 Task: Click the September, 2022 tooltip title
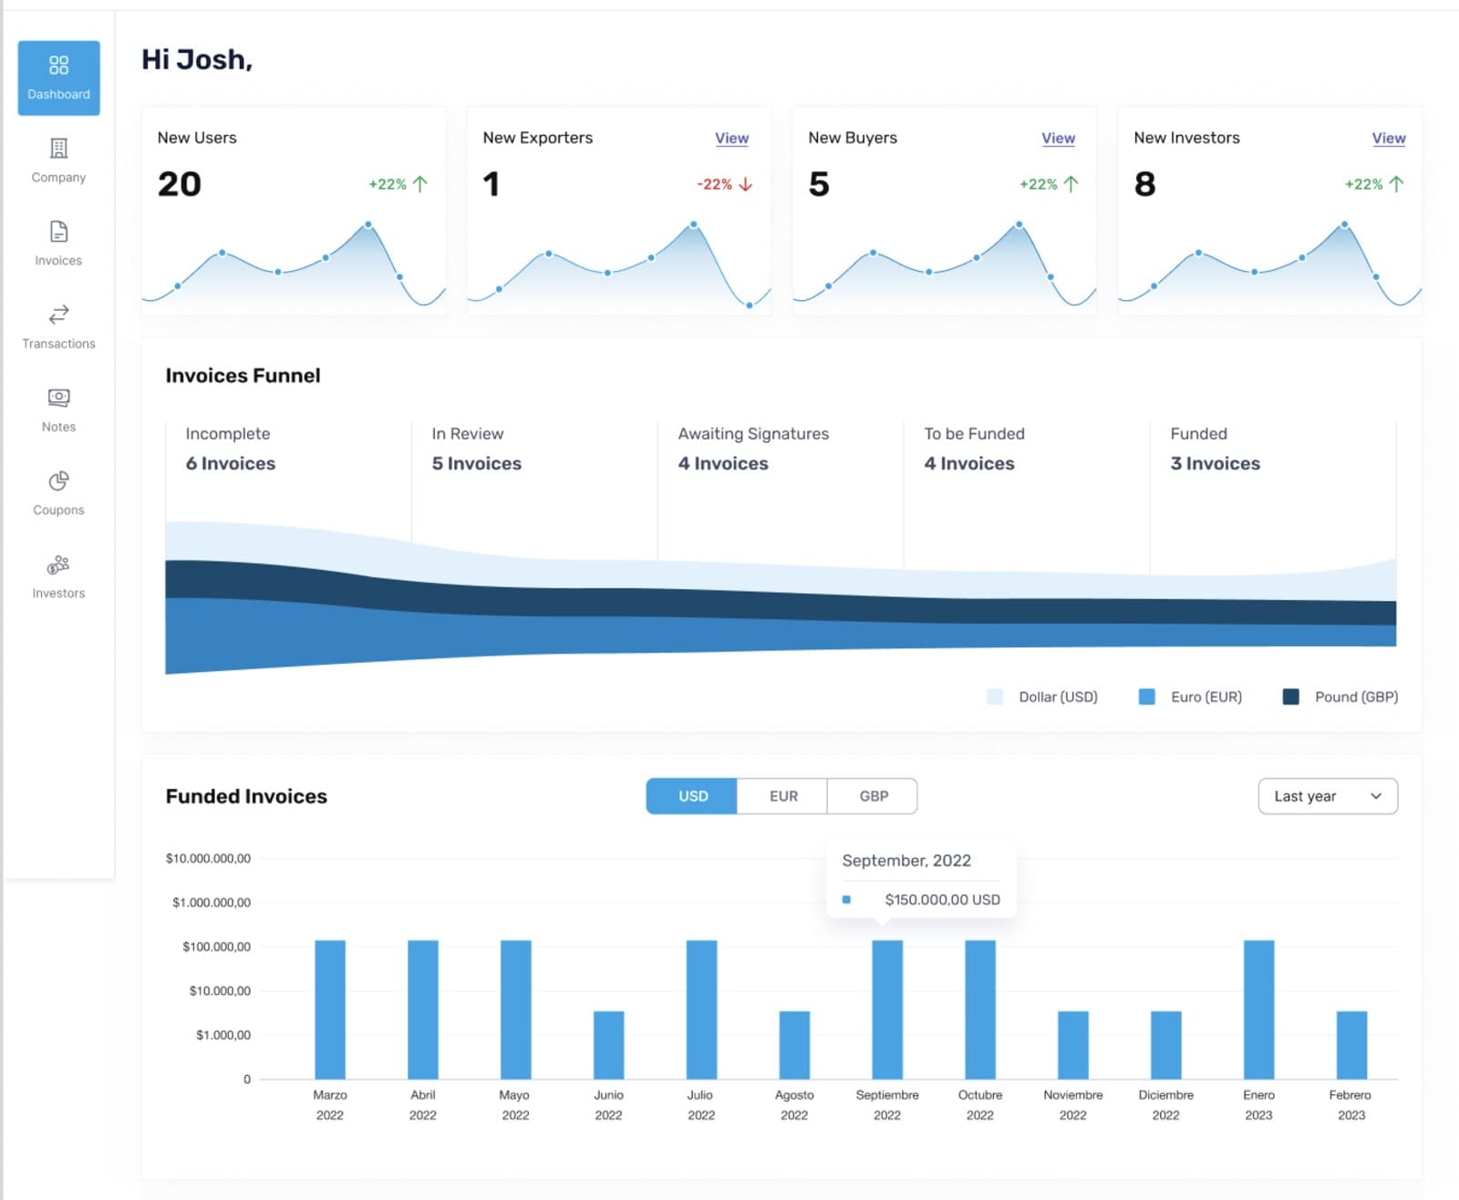[x=906, y=861]
